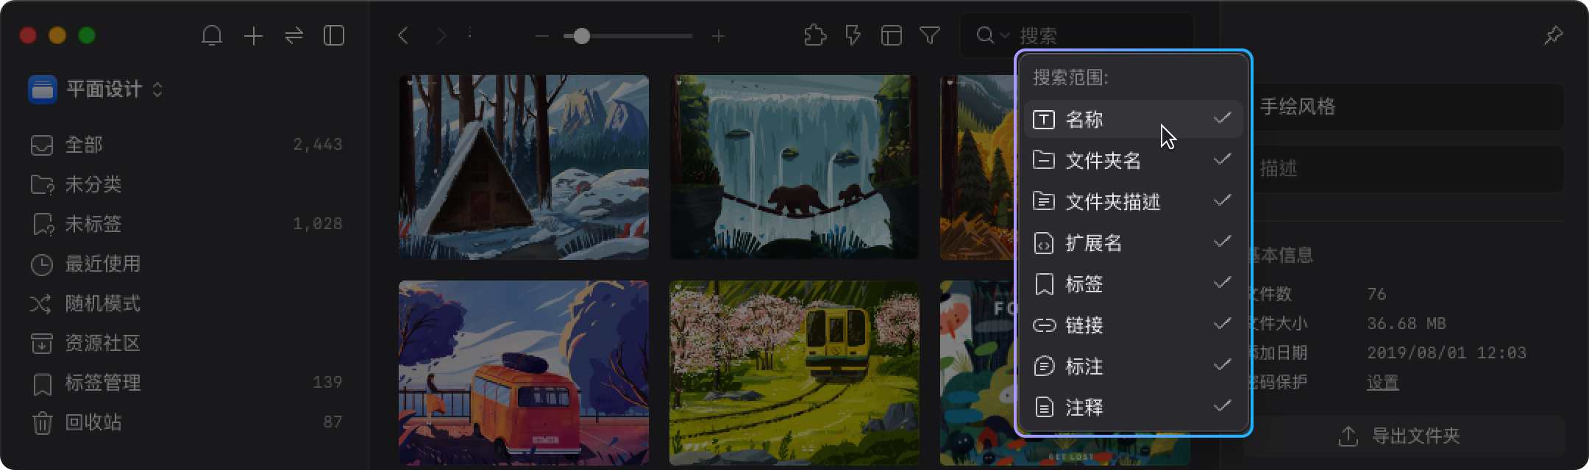Open the bears on waterfall bridge thumbnail

tap(794, 167)
